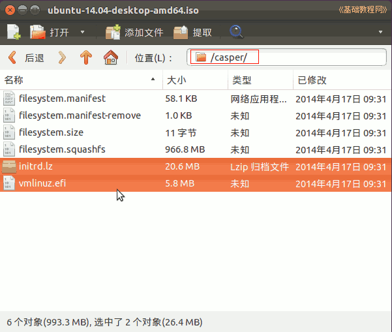Close the window with the orange button
The image size is (392, 332).
10,10
